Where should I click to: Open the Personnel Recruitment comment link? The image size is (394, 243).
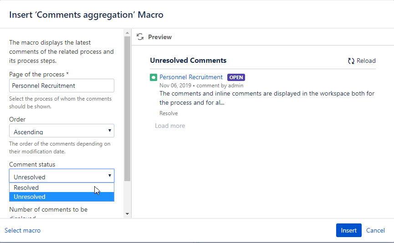[191, 77]
